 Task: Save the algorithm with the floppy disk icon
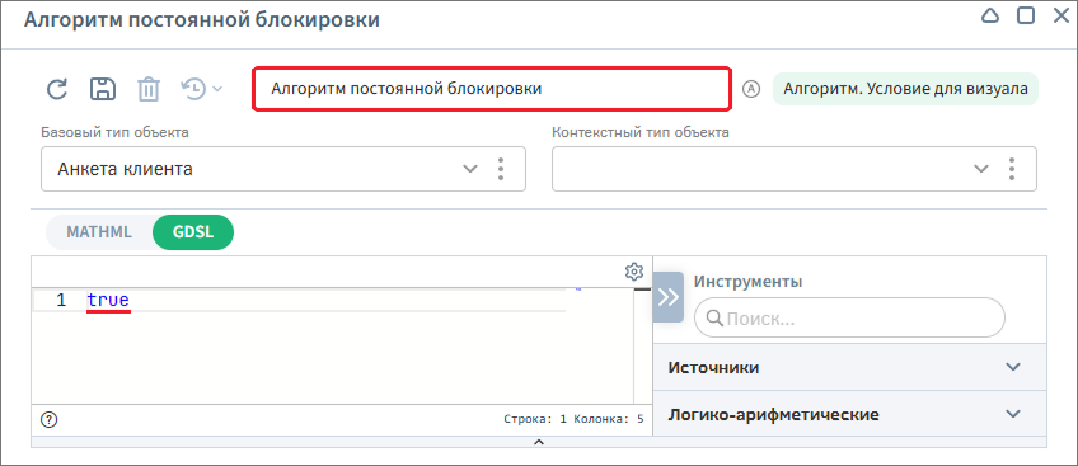pos(102,89)
